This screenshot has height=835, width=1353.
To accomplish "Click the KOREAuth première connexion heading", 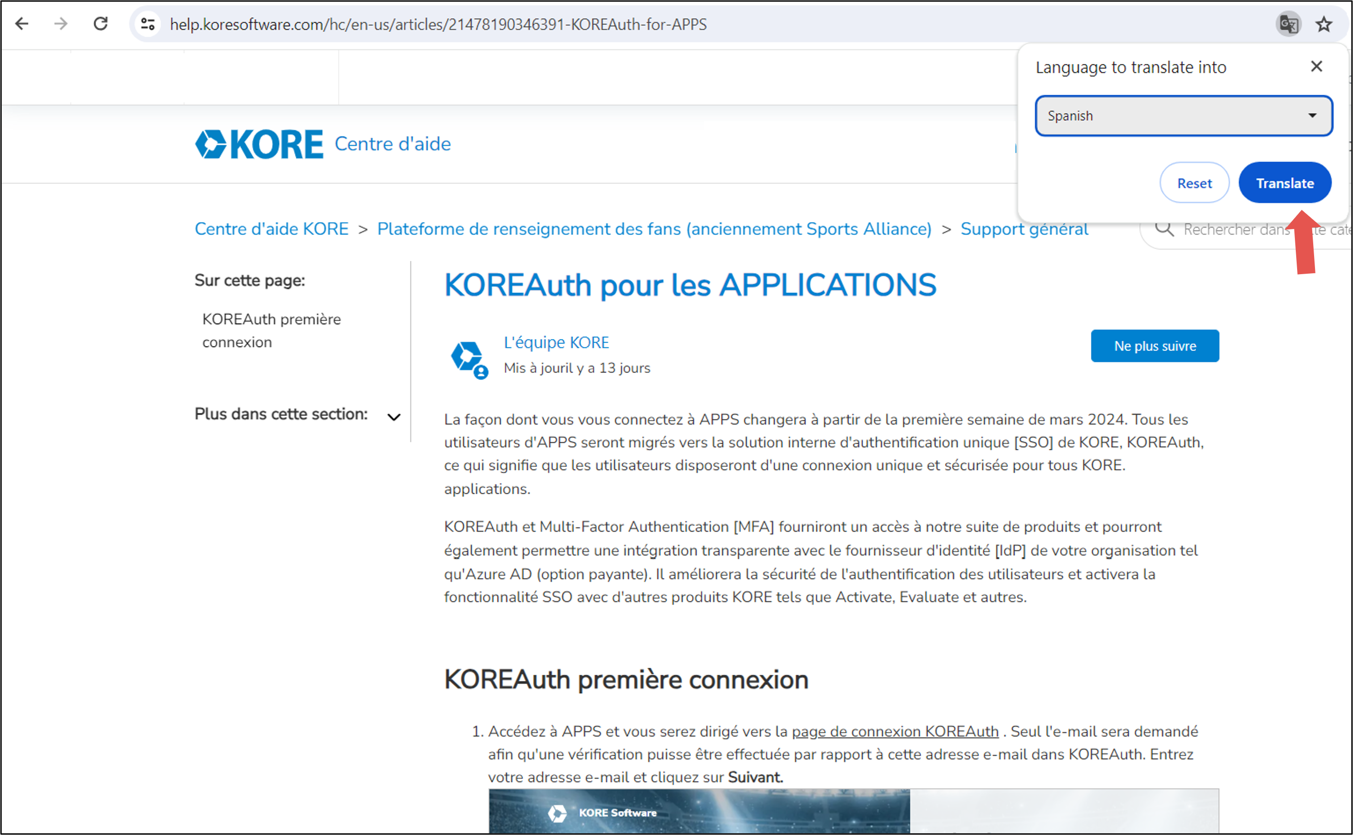I will click(626, 679).
